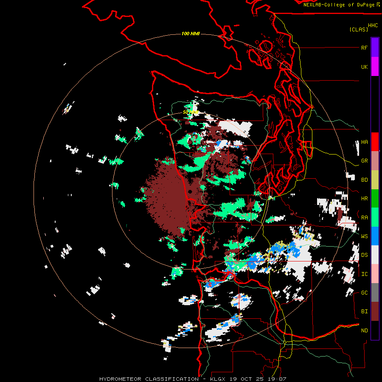Screen dimensions: 382x382
Task: Click the RF purple legend swatch
Action: coord(375,48)
